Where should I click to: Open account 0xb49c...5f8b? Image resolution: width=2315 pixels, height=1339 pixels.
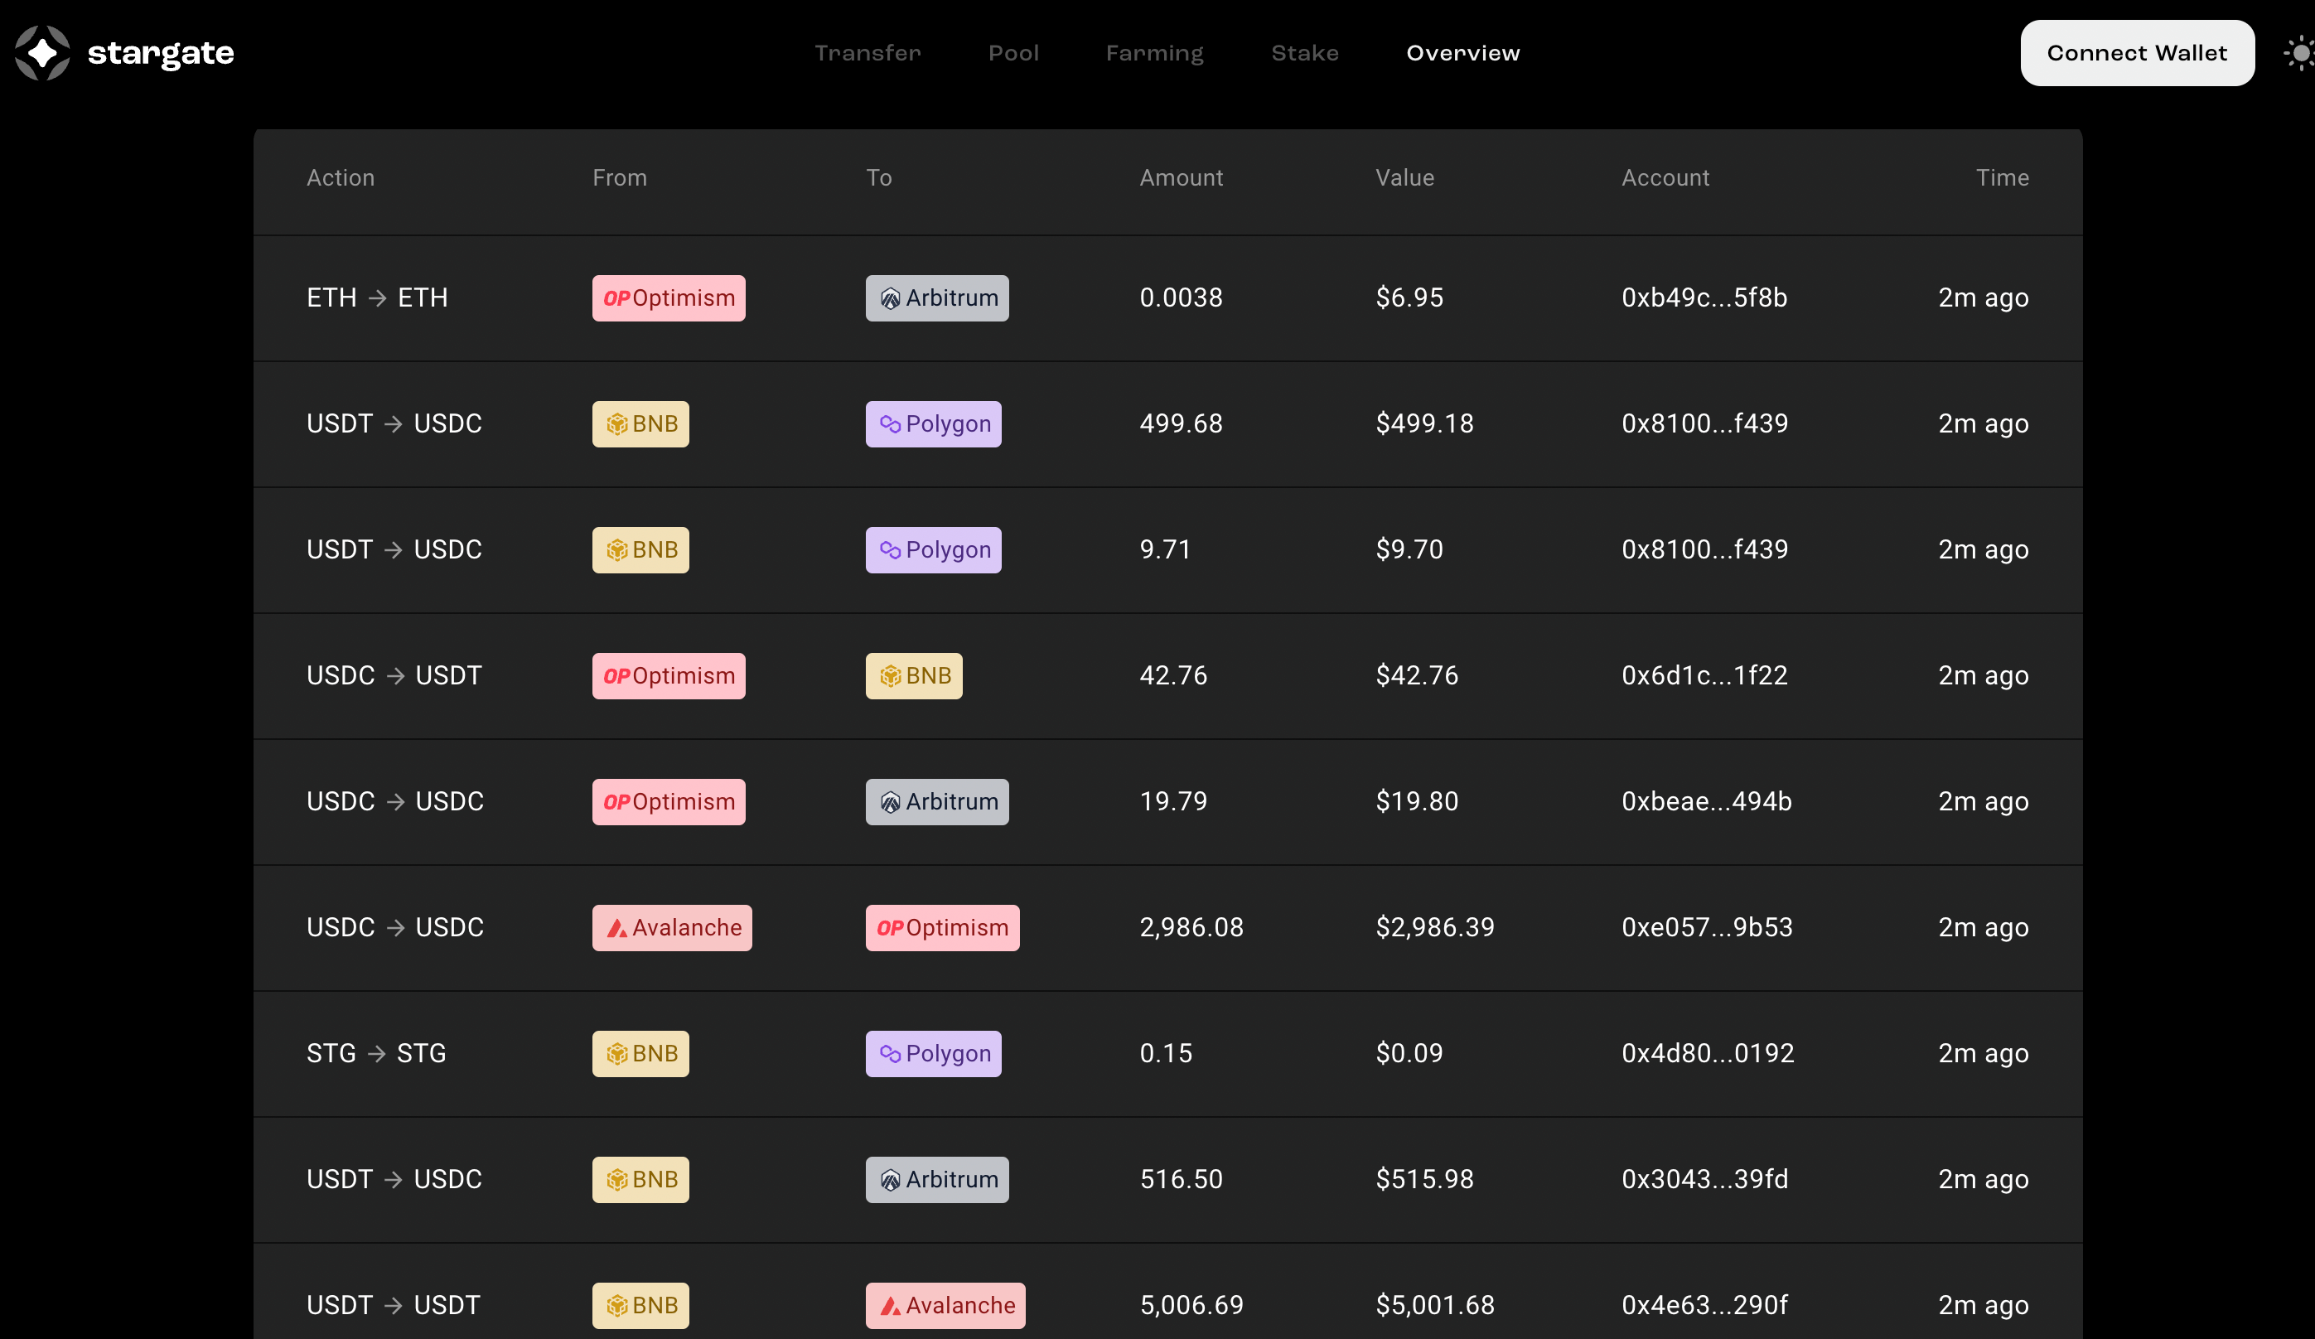pos(1705,297)
